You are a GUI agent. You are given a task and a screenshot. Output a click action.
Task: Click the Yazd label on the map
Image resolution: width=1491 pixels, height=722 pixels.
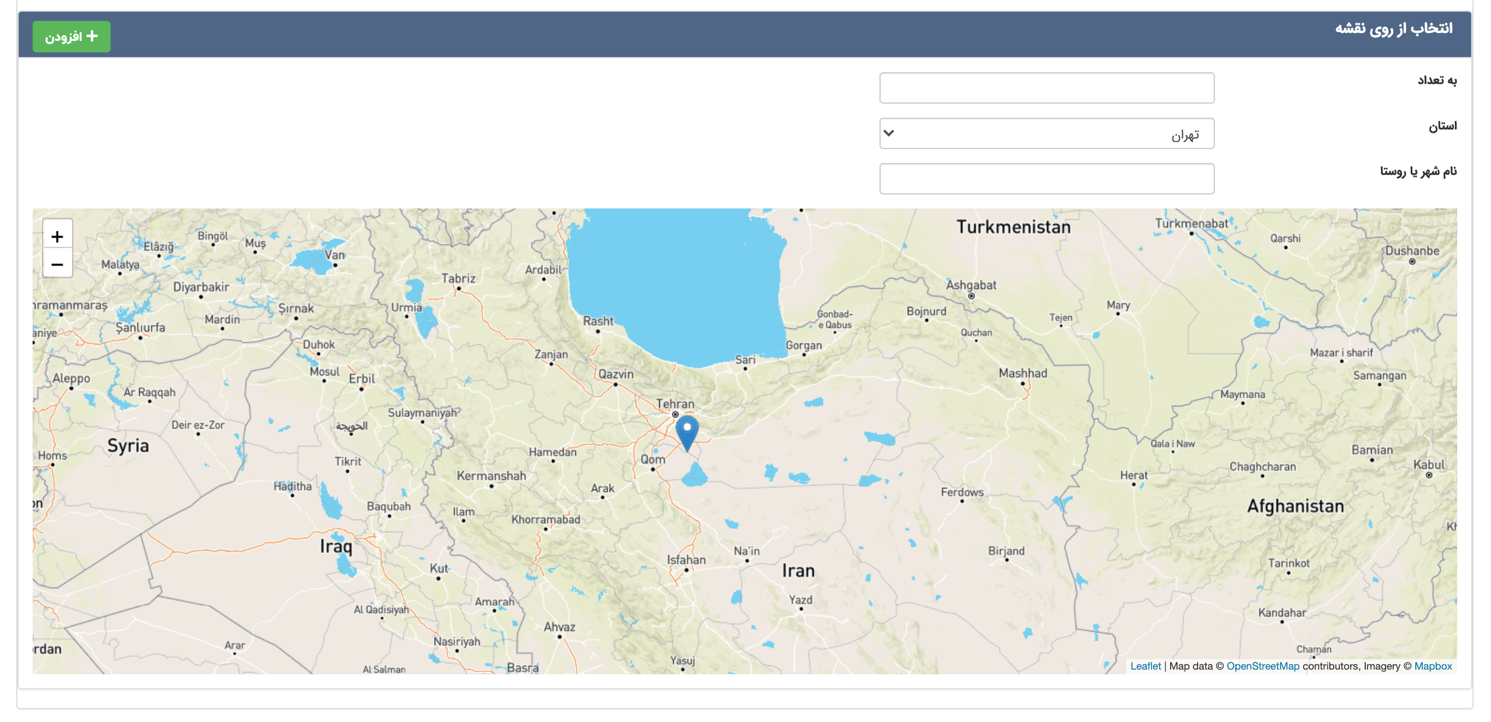(800, 600)
